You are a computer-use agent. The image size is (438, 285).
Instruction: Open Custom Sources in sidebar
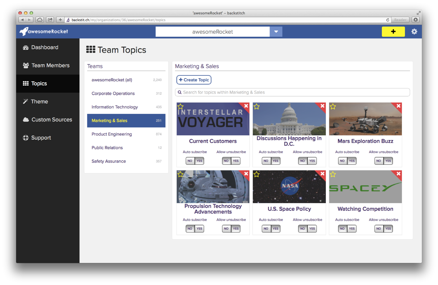coord(48,120)
